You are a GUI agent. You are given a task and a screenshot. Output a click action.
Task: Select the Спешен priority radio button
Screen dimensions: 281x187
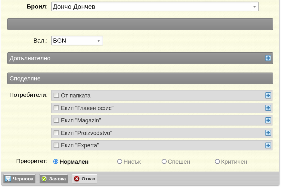pyautogui.click(x=164, y=161)
